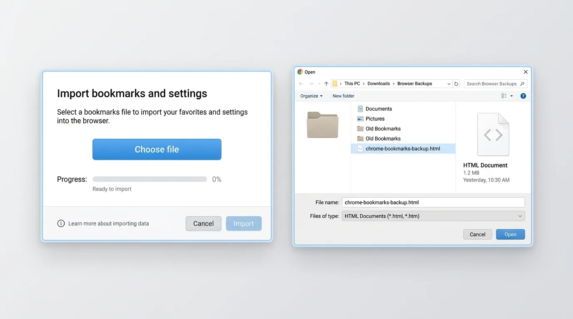The height and width of the screenshot is (319, 573).
Task: Open the Organize dropdown menu
Action: [x=311, y=96]
